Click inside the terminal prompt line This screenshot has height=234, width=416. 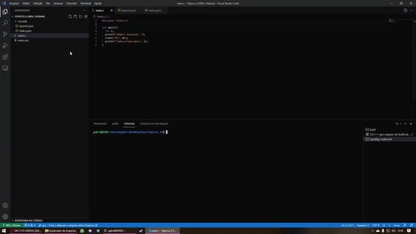[130, 132]
